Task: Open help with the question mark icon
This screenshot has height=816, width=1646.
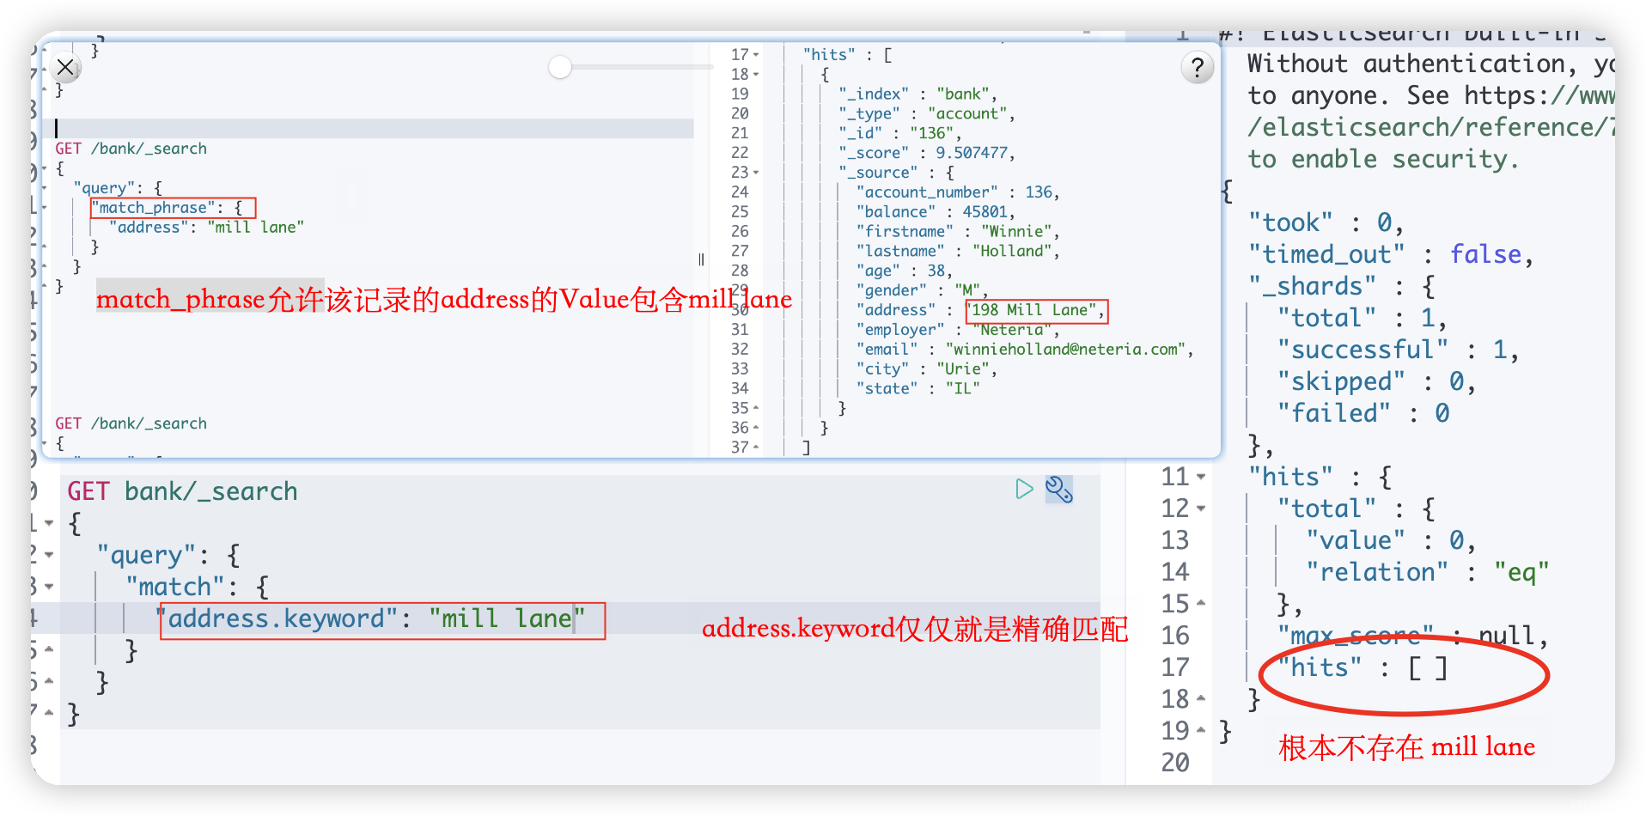Action: click(x=1198, y=67)
